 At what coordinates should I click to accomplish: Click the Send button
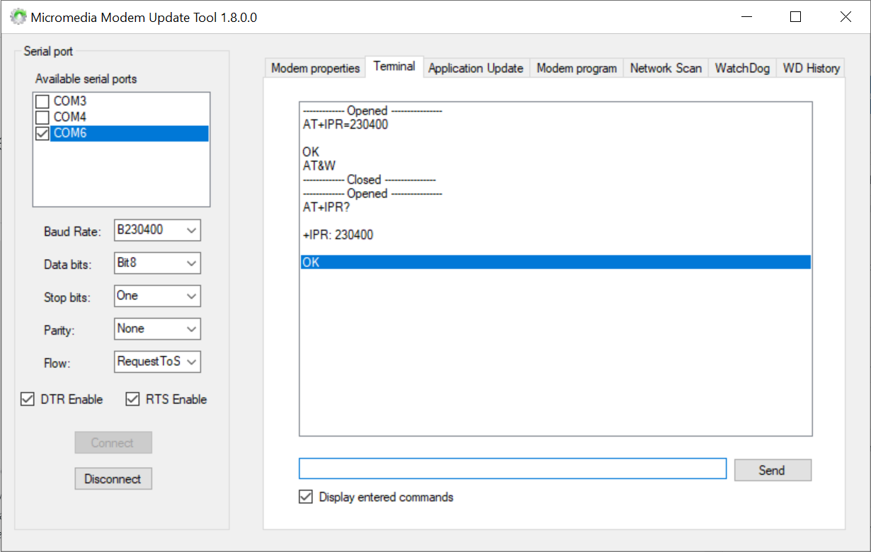point(772,470)
